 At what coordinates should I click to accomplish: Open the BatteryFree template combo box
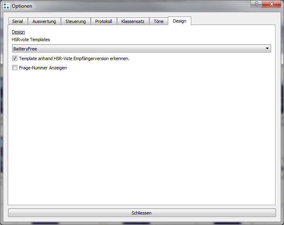click(x=137, y=49)
